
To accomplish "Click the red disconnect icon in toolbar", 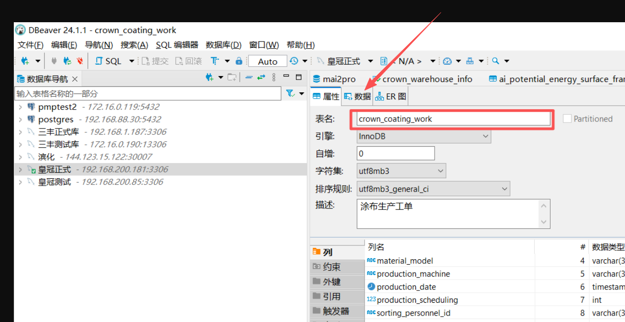I will click(x=80, y=61).
